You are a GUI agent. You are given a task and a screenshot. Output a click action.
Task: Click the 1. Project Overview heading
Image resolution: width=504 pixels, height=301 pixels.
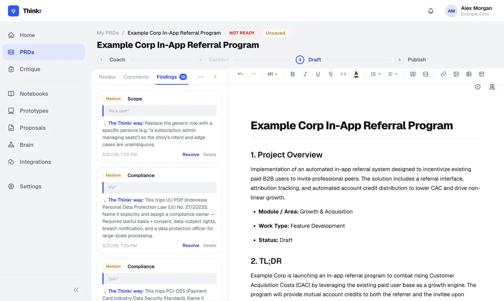(287, 154)
